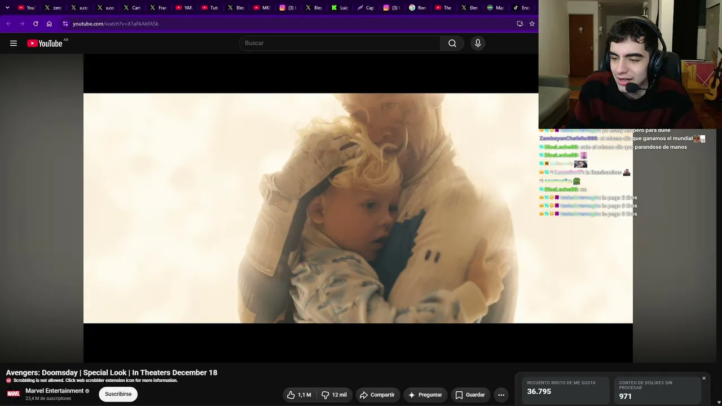The image size is (722, 406).
Task: Switch to the 'Fran' X tab
Action: (157, 8)
